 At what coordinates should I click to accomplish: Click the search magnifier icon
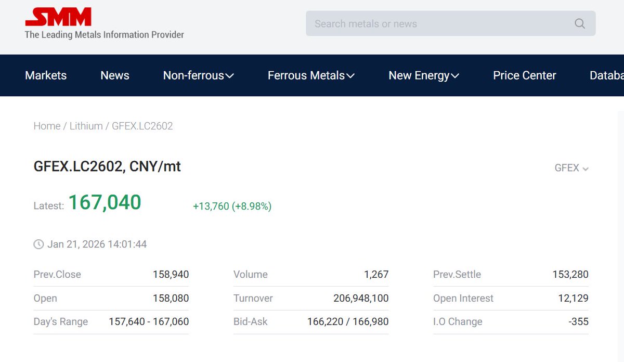[579, 23]
